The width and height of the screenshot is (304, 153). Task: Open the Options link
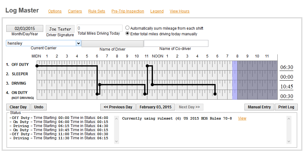coord(55,11)
